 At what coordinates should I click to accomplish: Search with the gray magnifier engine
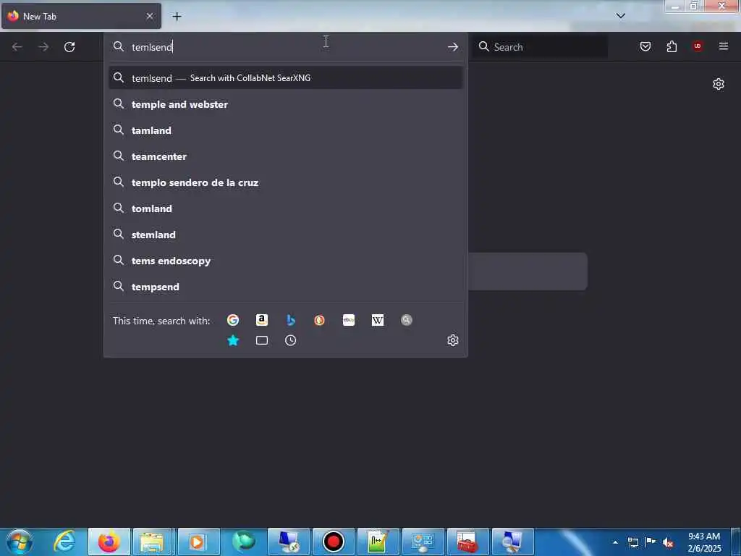point(407,320)
